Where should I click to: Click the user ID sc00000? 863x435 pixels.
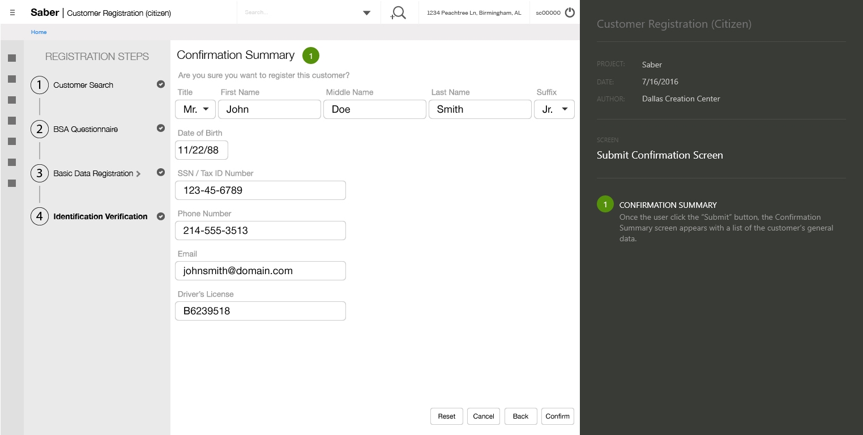(548, 12)
